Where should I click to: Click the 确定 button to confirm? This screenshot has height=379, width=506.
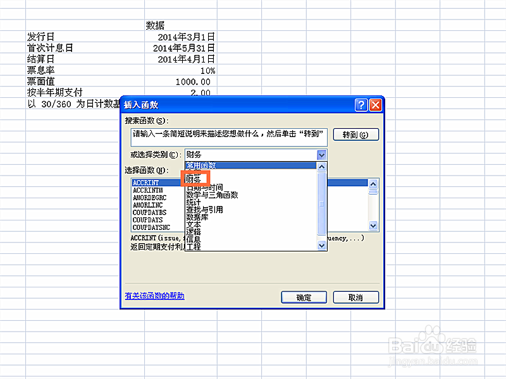(x=304, y=297)
